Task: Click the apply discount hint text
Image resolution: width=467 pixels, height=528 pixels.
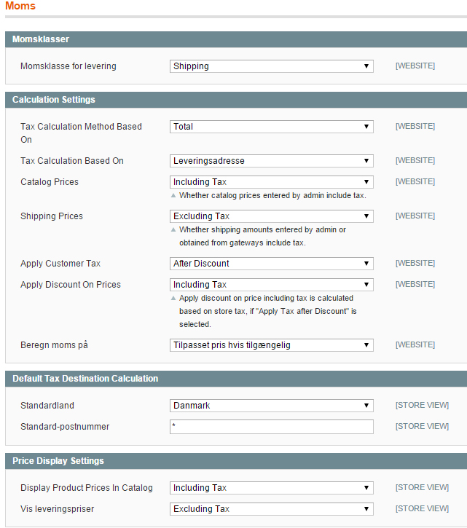Action: pyautogui.click(x=268, y=312)
